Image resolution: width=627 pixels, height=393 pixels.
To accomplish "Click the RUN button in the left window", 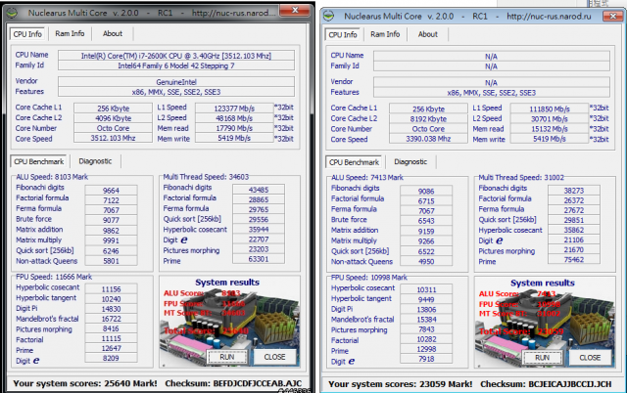I will coord(226,357).
